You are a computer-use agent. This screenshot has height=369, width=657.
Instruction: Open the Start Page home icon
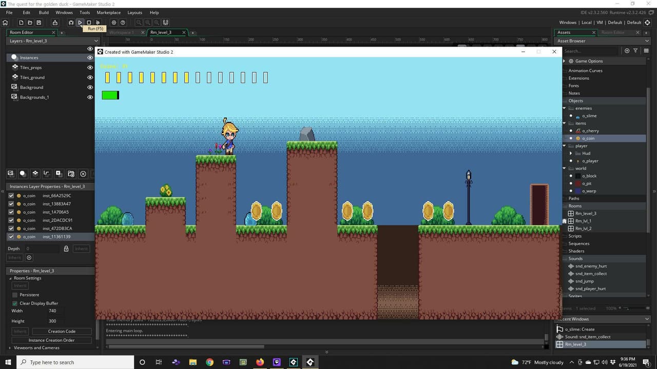[5, 23]
